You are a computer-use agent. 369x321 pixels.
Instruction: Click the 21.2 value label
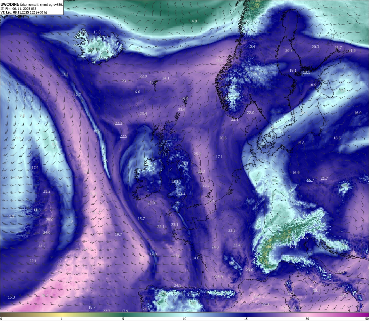coord(47,191)
